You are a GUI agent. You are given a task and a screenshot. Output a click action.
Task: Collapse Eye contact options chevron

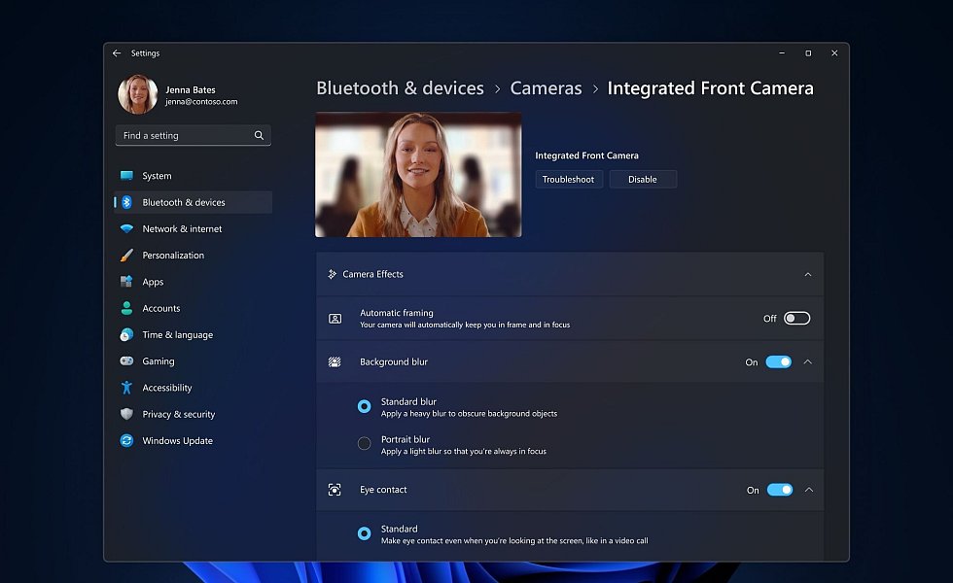(x=809, y=490)
